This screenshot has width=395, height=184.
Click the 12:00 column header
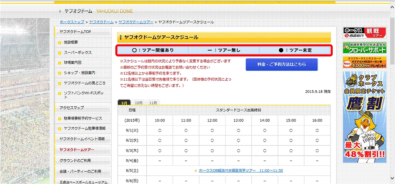coord(212,121)
